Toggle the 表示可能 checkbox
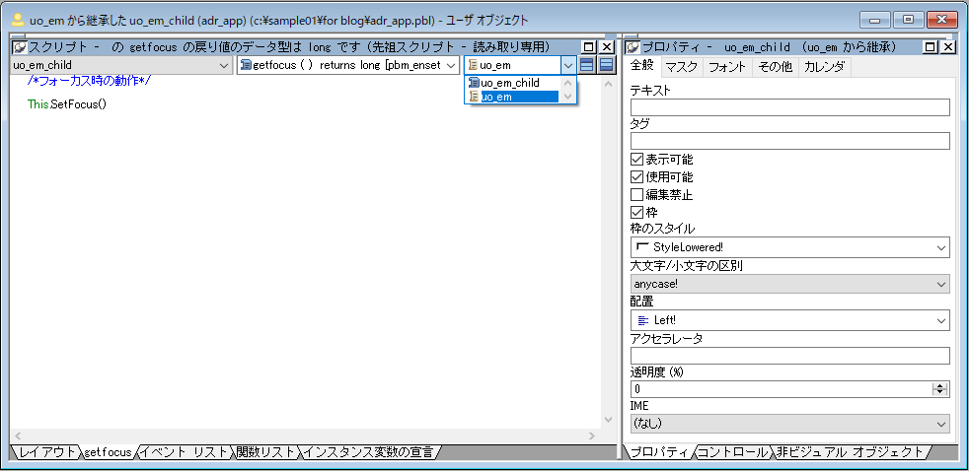Viewport: 969px width, 471px height. [636, 160]
